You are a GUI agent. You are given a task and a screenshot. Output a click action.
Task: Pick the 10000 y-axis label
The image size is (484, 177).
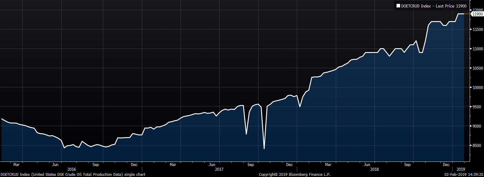coord(478,87)
